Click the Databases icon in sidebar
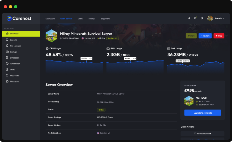The width and height of the screenshot is (232, 142). click(x=7, y=58)
